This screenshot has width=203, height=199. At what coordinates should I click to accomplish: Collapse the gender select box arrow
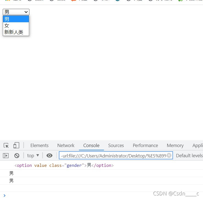coord(26,12)
